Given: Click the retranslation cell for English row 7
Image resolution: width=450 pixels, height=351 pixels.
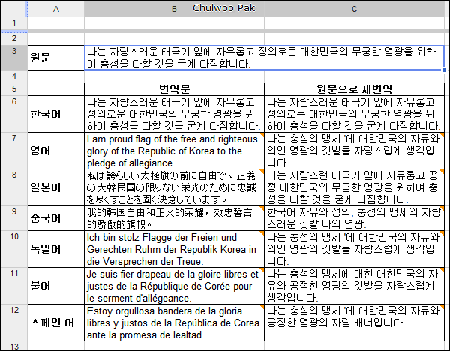Looking at the screenshot, I should tap(354, 151).
